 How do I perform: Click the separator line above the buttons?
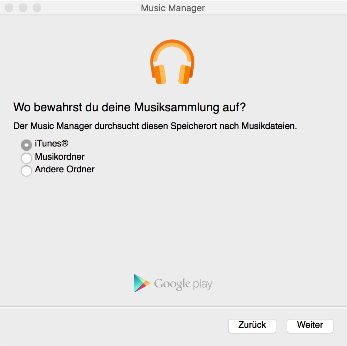tap(173, 307)
